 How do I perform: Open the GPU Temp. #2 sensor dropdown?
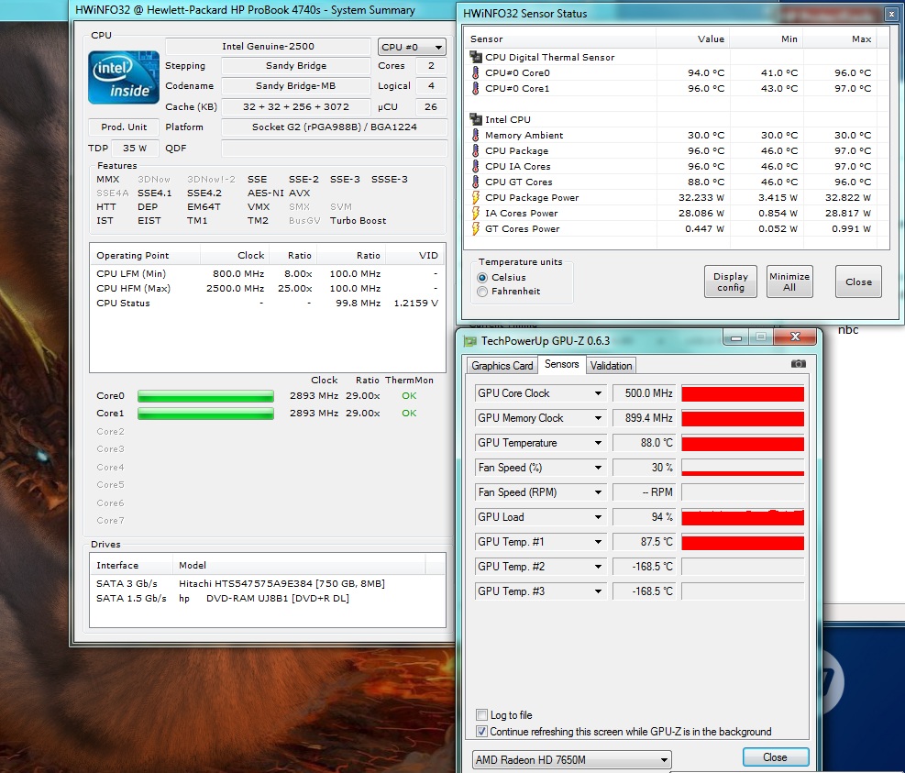(598, 567)
